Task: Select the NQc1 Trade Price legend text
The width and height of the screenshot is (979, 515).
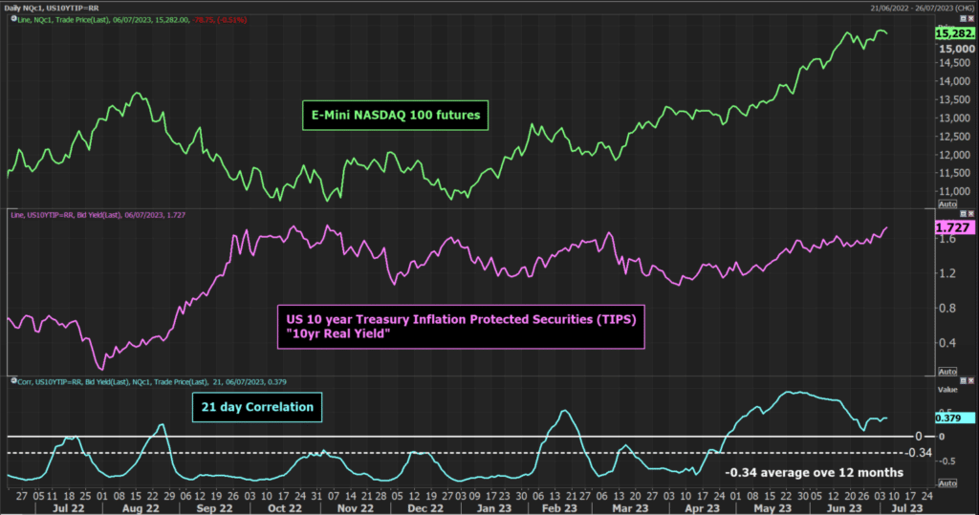Action: (x=132, y=20)
